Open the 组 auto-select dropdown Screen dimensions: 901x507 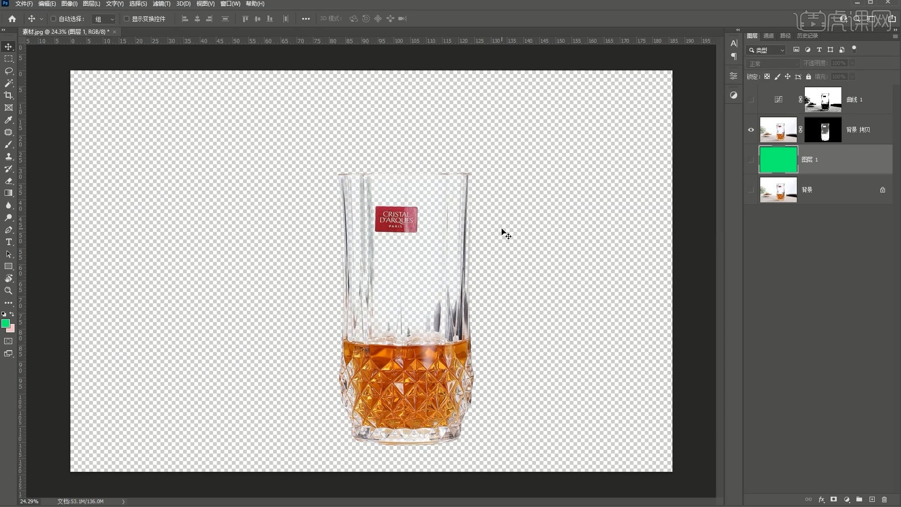pos(104,19)
